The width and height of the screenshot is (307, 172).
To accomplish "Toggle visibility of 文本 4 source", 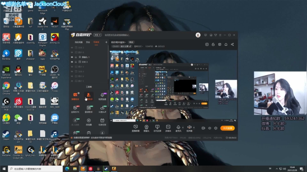I will pos(72,72).
